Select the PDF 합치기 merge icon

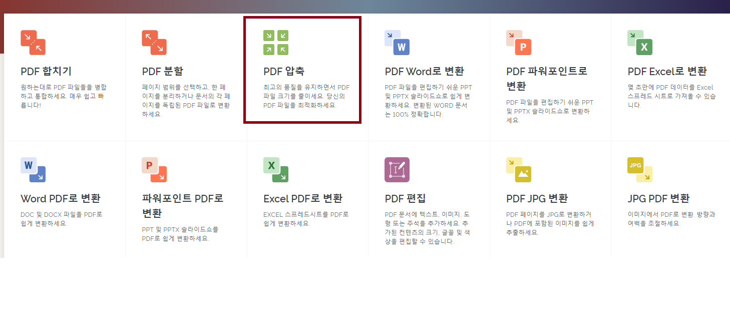(33, 43)
